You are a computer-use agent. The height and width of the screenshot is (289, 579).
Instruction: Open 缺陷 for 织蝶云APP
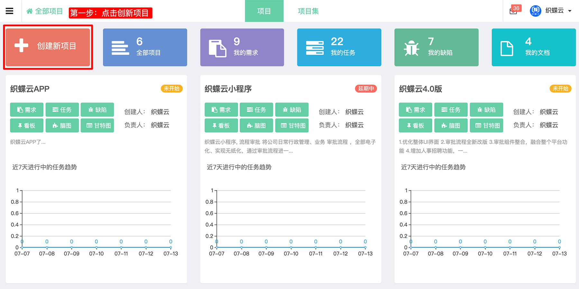point(97,110)
